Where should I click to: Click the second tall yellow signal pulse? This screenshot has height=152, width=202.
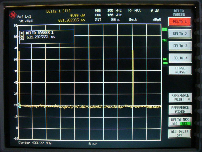point(133,78)
